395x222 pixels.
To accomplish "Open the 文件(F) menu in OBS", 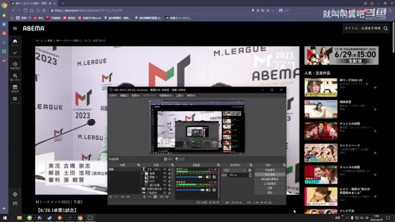I will 113,96.
